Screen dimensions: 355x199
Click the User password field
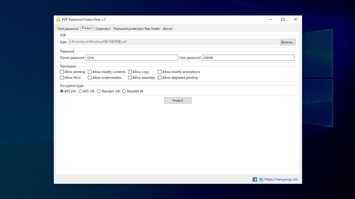click(x=248, y=58)
